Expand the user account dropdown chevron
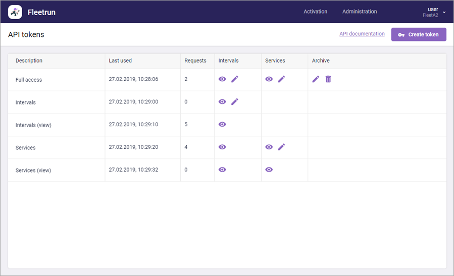 444,12
